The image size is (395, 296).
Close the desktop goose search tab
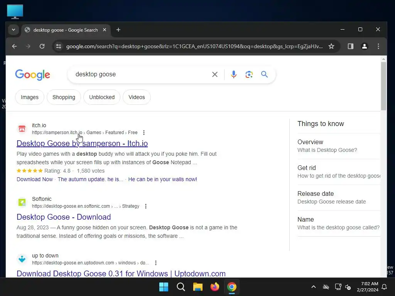[x=105, y=30]
